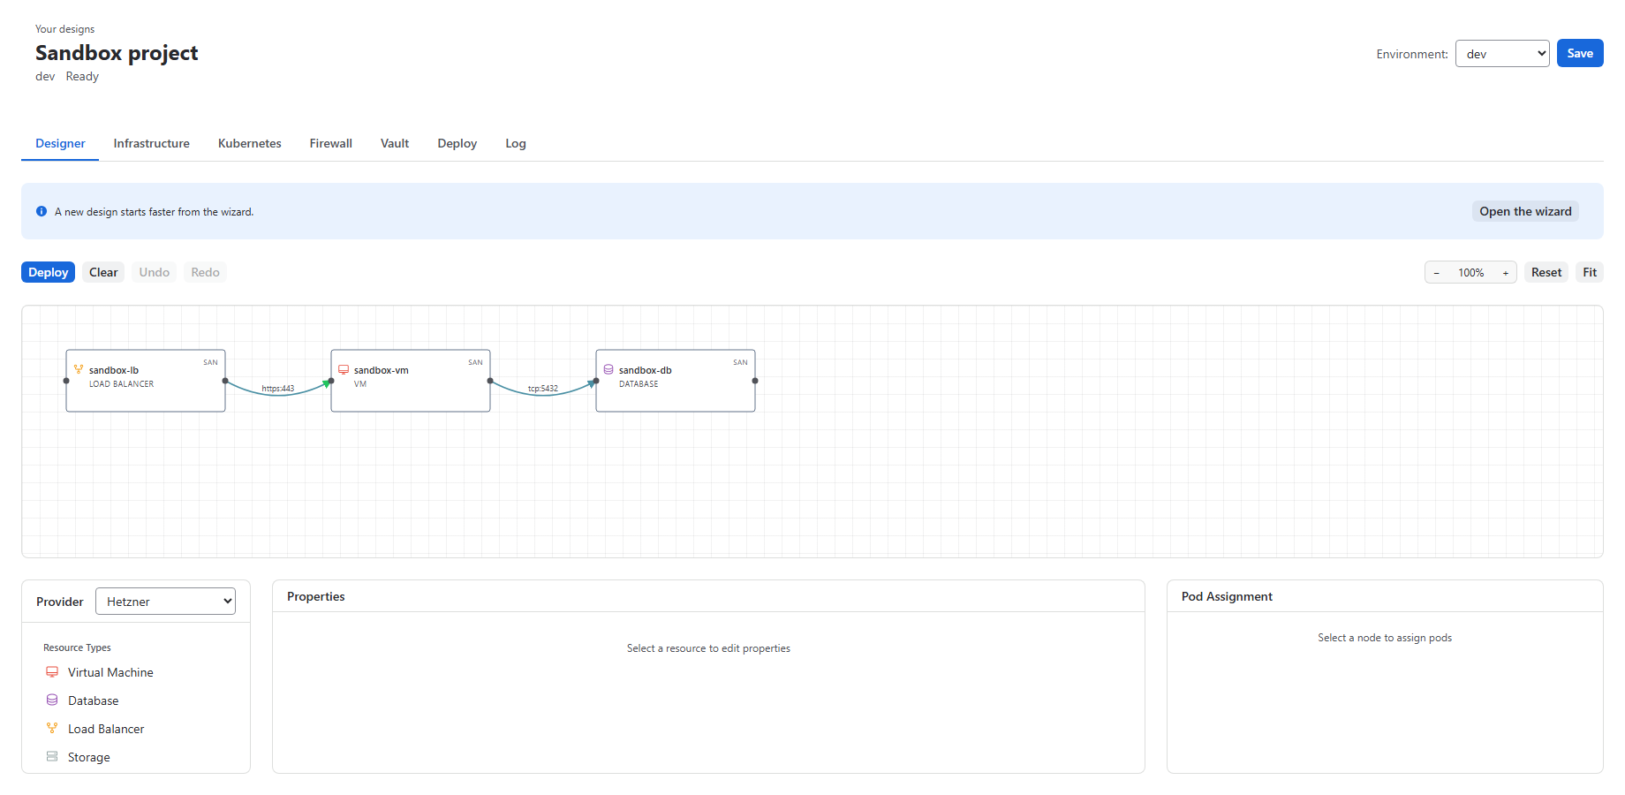The width and height of the screenshot is (1625, 795).
Task: Switch to the Kubernetes tab
Action: click(250, 143)
